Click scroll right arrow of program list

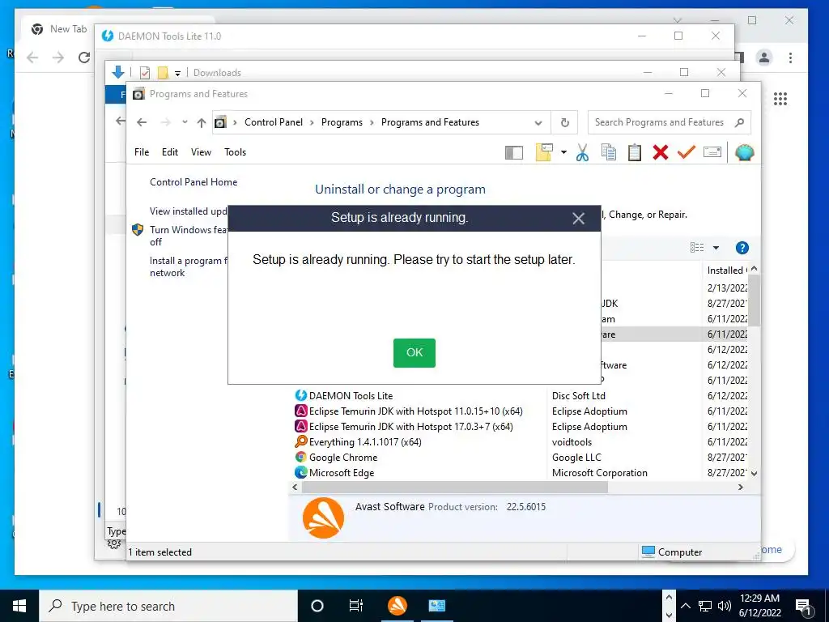coord(741,487)
